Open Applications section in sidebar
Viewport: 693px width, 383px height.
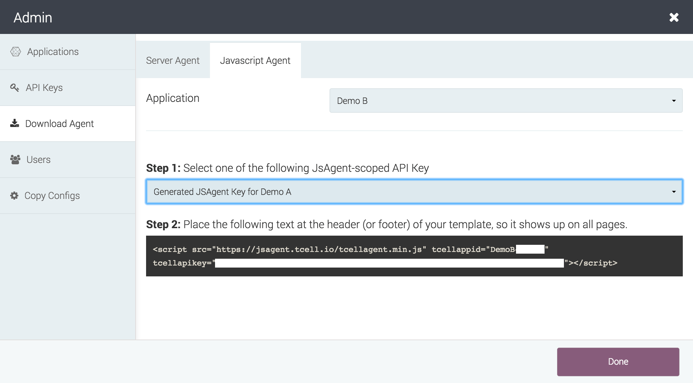68,52
